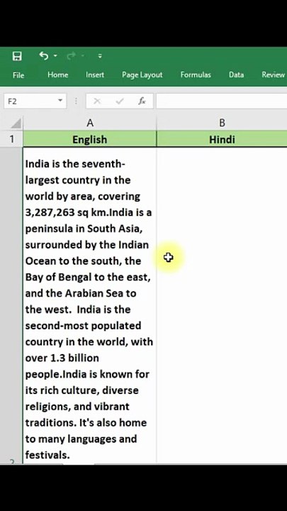
Task: Click the Hindi header cell
Action: pos(222,139)
